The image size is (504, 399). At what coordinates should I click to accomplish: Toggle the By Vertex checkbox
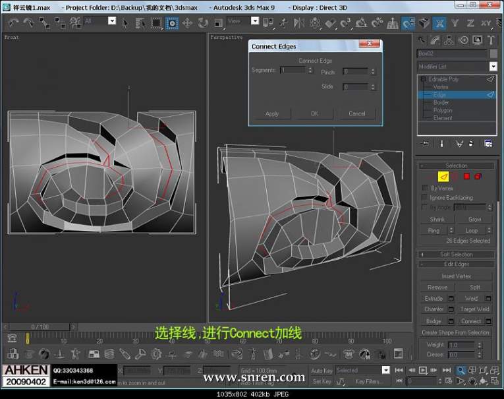425,188
